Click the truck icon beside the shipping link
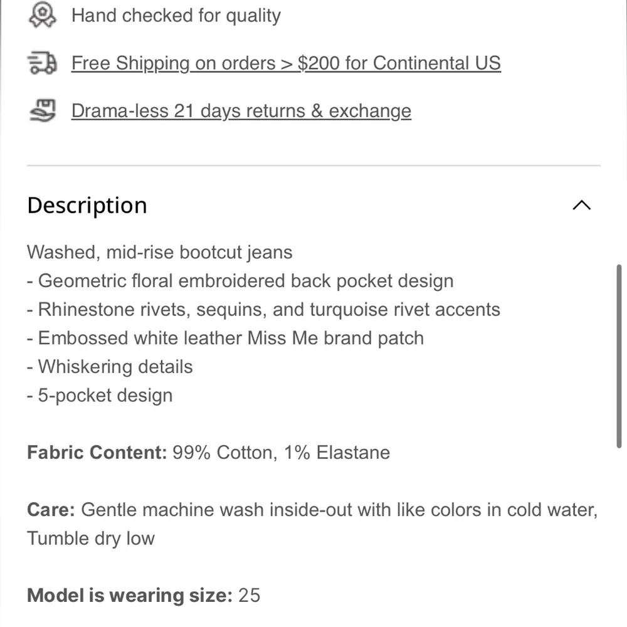Viewport: 627px width, 627px height. pyautogui.click(x=41, y=63)
